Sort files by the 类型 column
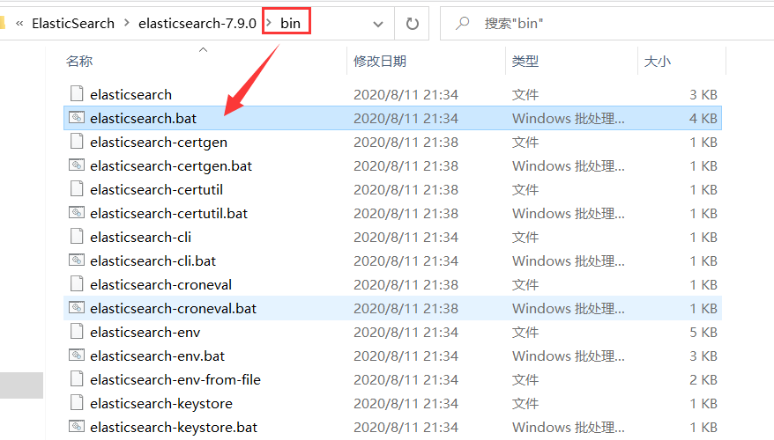Viewport: 774px width, 440px height. point(525,61)
